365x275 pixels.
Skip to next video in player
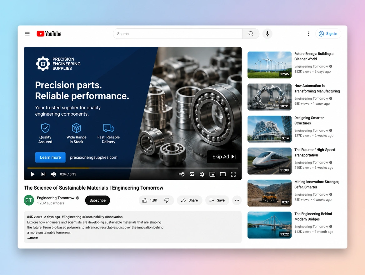43,174
